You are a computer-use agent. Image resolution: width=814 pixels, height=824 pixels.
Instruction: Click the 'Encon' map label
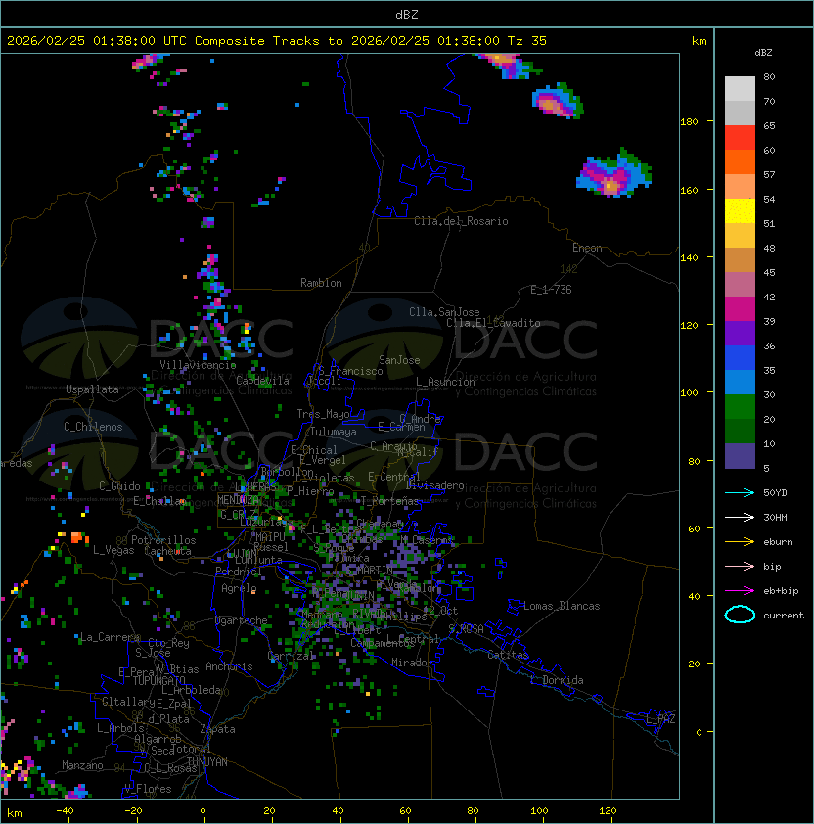(x=587, y=248)
